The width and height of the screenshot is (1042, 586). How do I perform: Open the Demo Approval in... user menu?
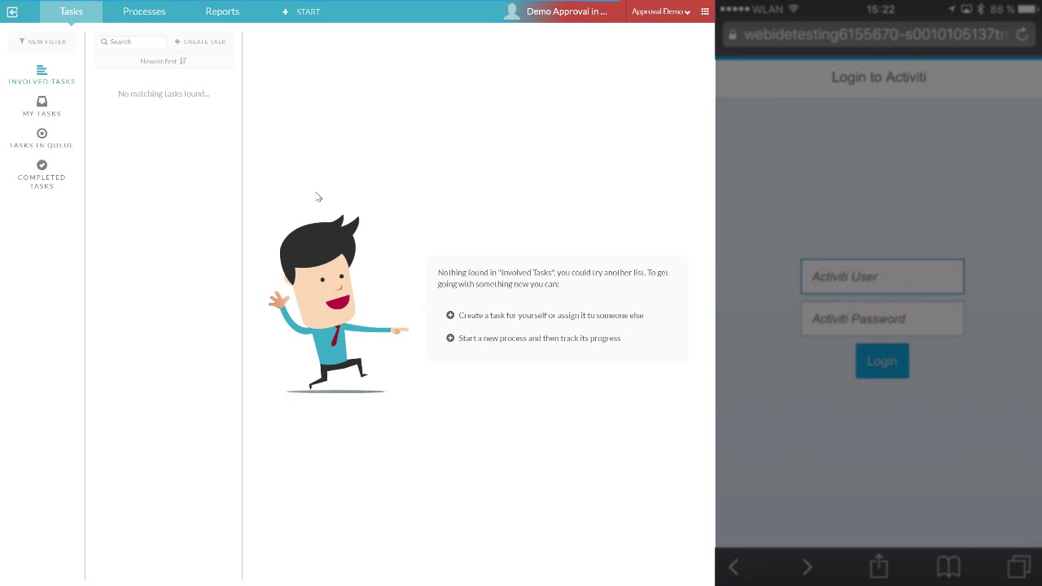pyautogui.click(x=567, y=11)
